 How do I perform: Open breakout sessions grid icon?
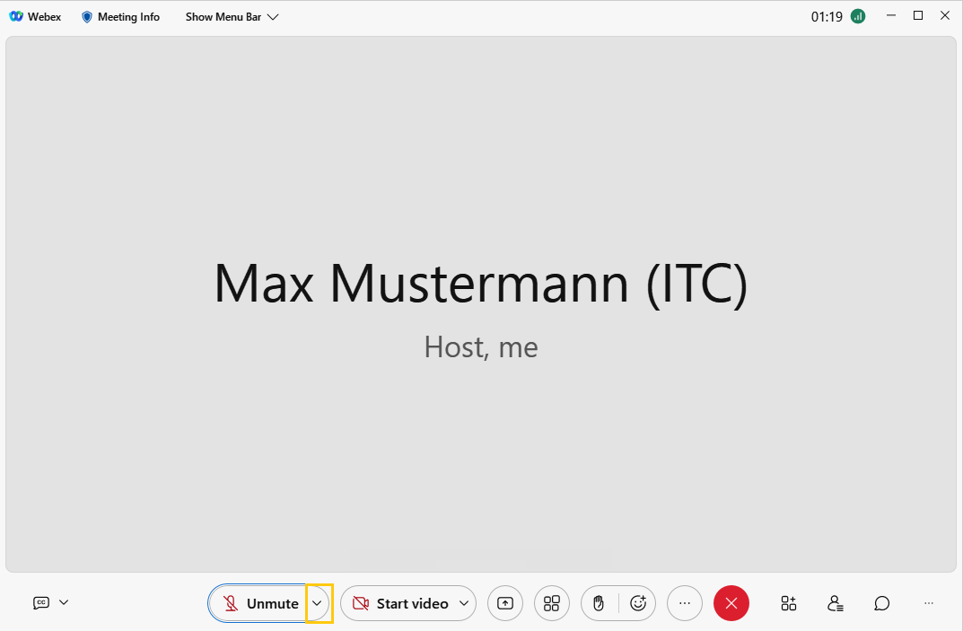(x=552, y=603)
